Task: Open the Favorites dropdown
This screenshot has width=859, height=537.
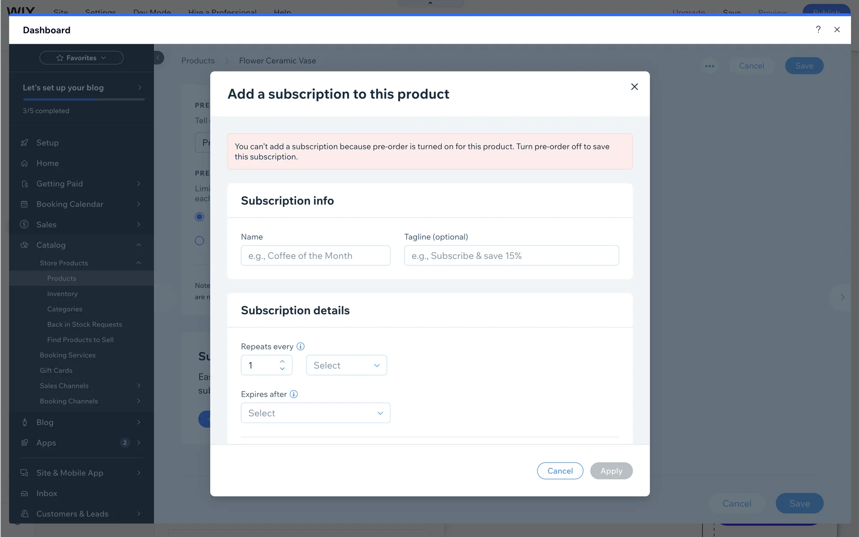Action: [x=81, y=58]
